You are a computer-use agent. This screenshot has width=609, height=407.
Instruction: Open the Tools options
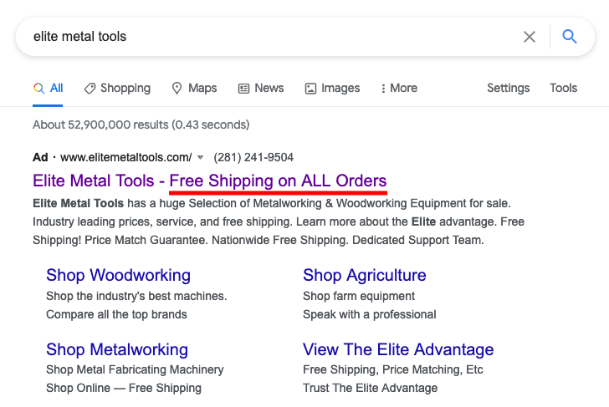[563, 88]
